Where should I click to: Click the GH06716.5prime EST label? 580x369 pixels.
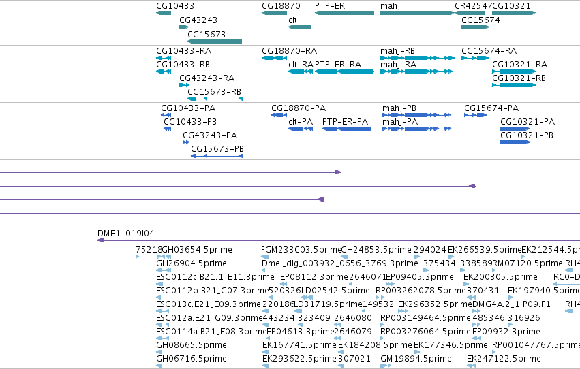pyautogui.click(x=192, y=359)
